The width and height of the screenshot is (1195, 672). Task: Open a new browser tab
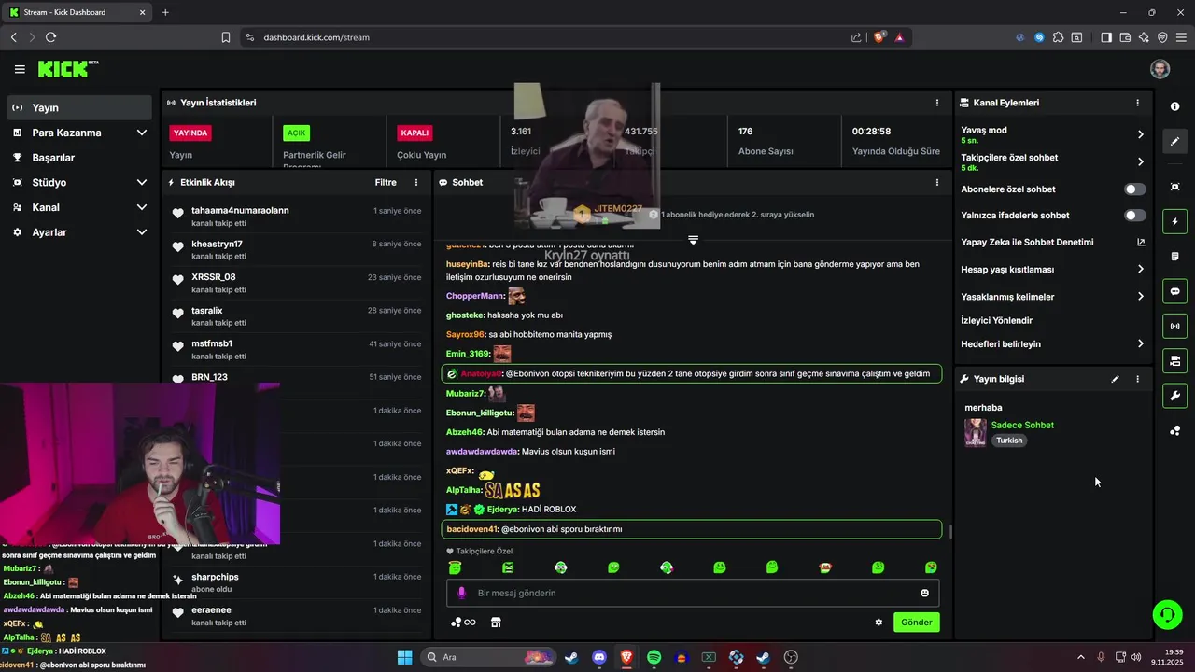point(165,12)
